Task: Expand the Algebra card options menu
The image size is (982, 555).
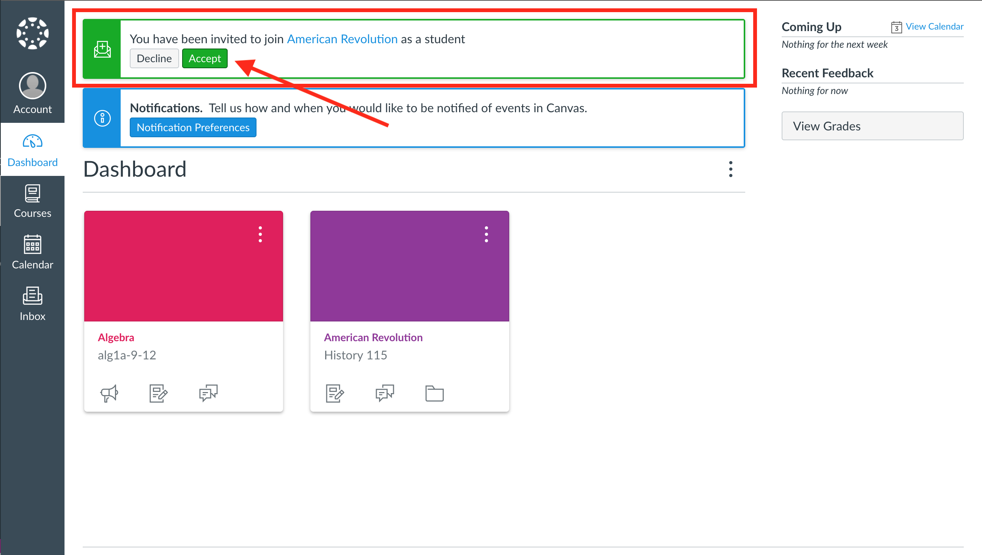Action: tap(260, 234)
